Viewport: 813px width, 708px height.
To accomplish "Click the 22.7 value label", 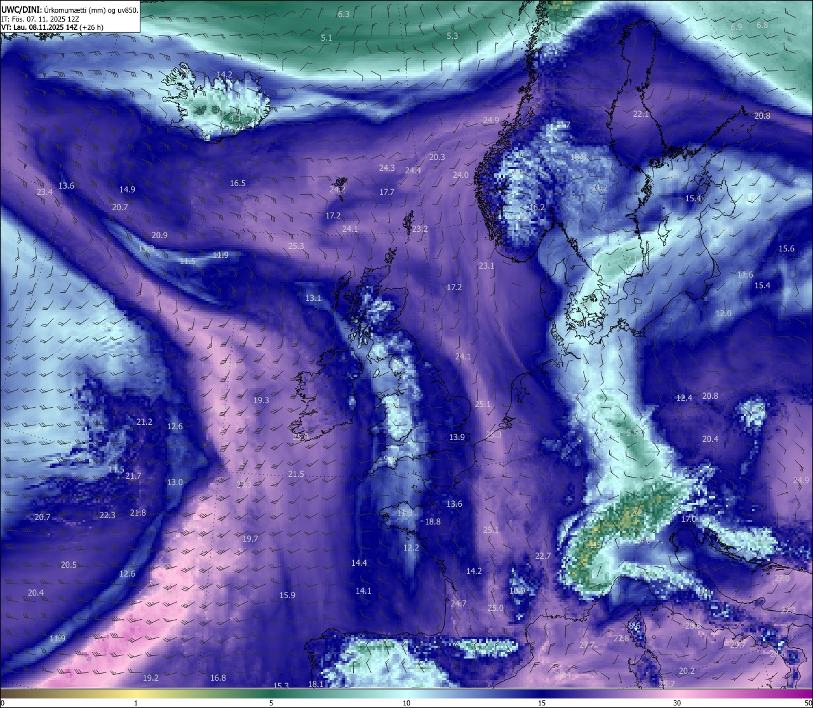I will coord(542,556).
